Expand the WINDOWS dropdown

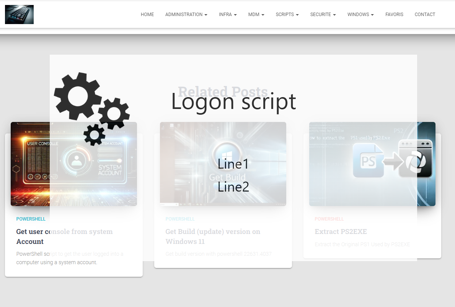360,15
